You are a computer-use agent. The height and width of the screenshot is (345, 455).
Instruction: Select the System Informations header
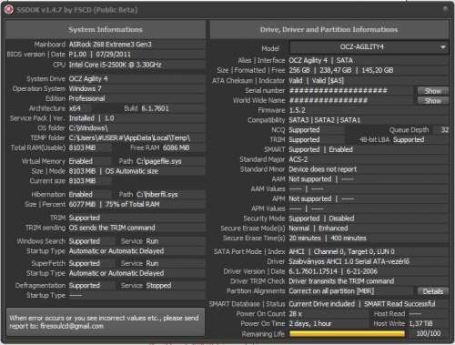[106, 29]
